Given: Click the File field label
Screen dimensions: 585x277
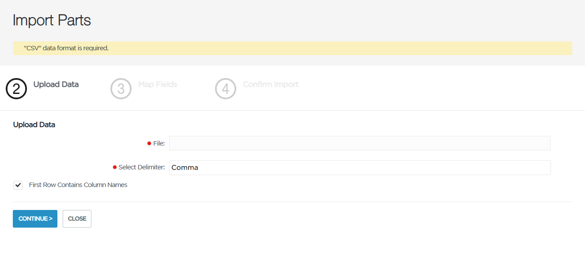Looking at the screenshot, I should pyautogui.click(x=159, y=143).
